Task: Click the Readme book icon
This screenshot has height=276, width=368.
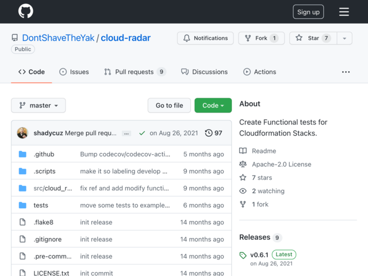Action: coord(243,151)
